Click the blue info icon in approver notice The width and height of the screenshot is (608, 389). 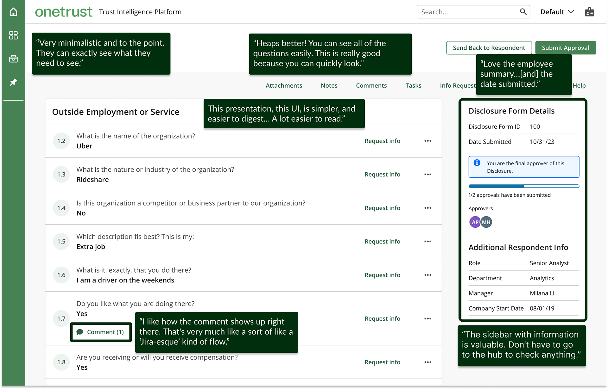click(x=477, y=163)
